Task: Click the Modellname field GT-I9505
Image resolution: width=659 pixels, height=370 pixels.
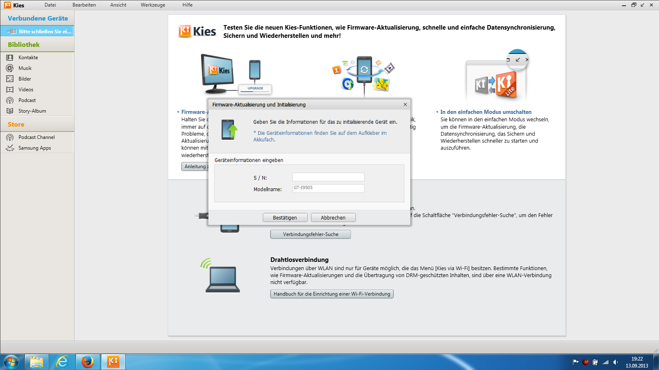Action: pyautogui.click(x=328, y=188)
